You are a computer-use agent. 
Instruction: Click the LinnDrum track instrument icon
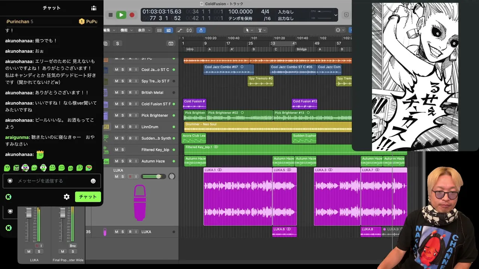[x=106, y=127]
